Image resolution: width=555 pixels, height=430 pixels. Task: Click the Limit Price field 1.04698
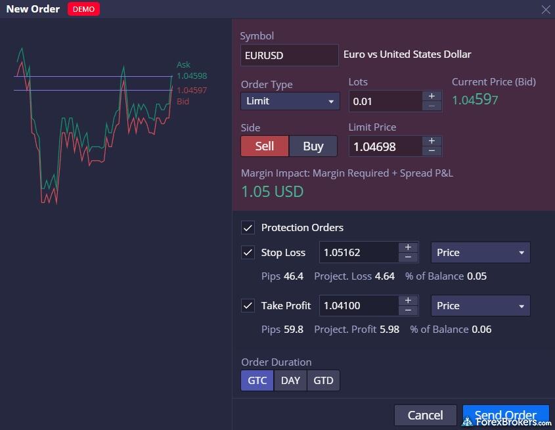pyautogui.click(x=386, y=146)
